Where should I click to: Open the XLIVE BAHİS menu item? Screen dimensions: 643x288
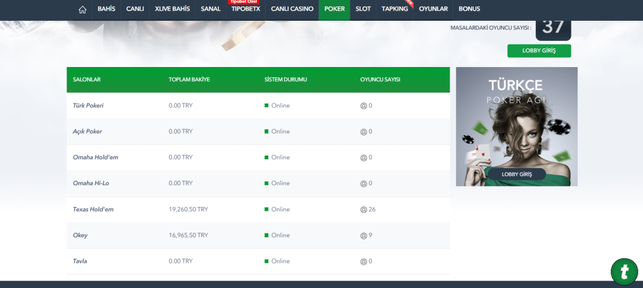(x=172, y=9)
